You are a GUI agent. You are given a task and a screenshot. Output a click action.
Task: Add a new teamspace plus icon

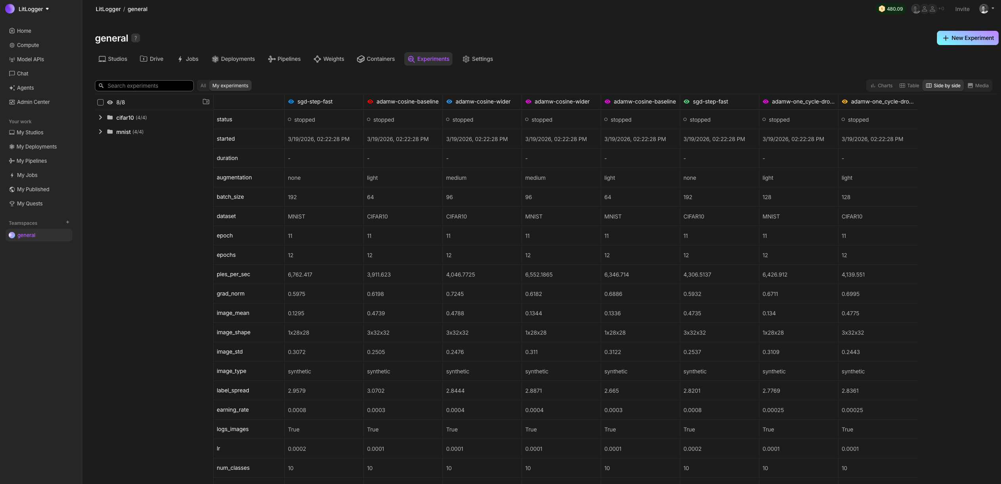point(68,222)
